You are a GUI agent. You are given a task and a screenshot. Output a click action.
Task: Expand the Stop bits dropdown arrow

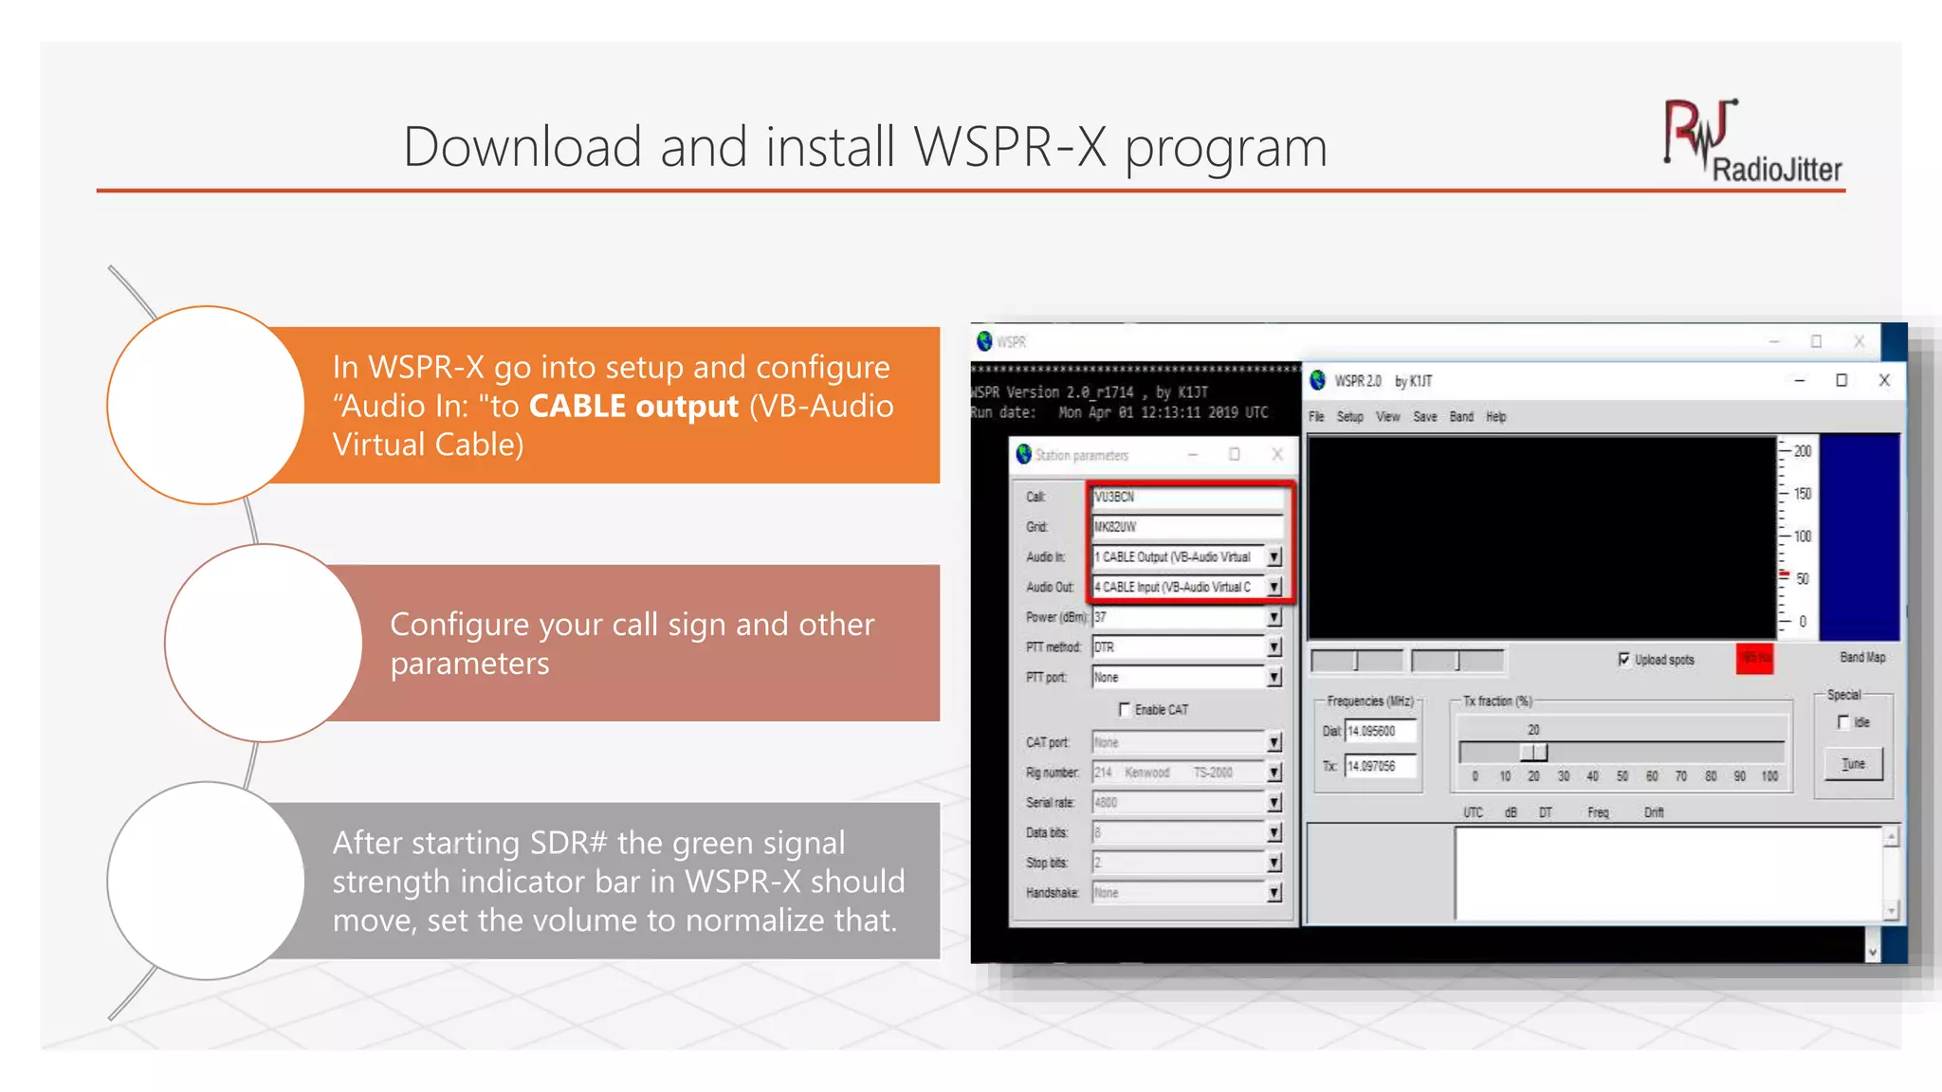tap(1274, 863)
